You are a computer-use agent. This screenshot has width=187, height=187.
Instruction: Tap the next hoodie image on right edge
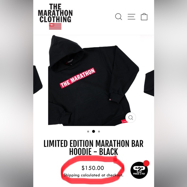[x=149, y=83]
